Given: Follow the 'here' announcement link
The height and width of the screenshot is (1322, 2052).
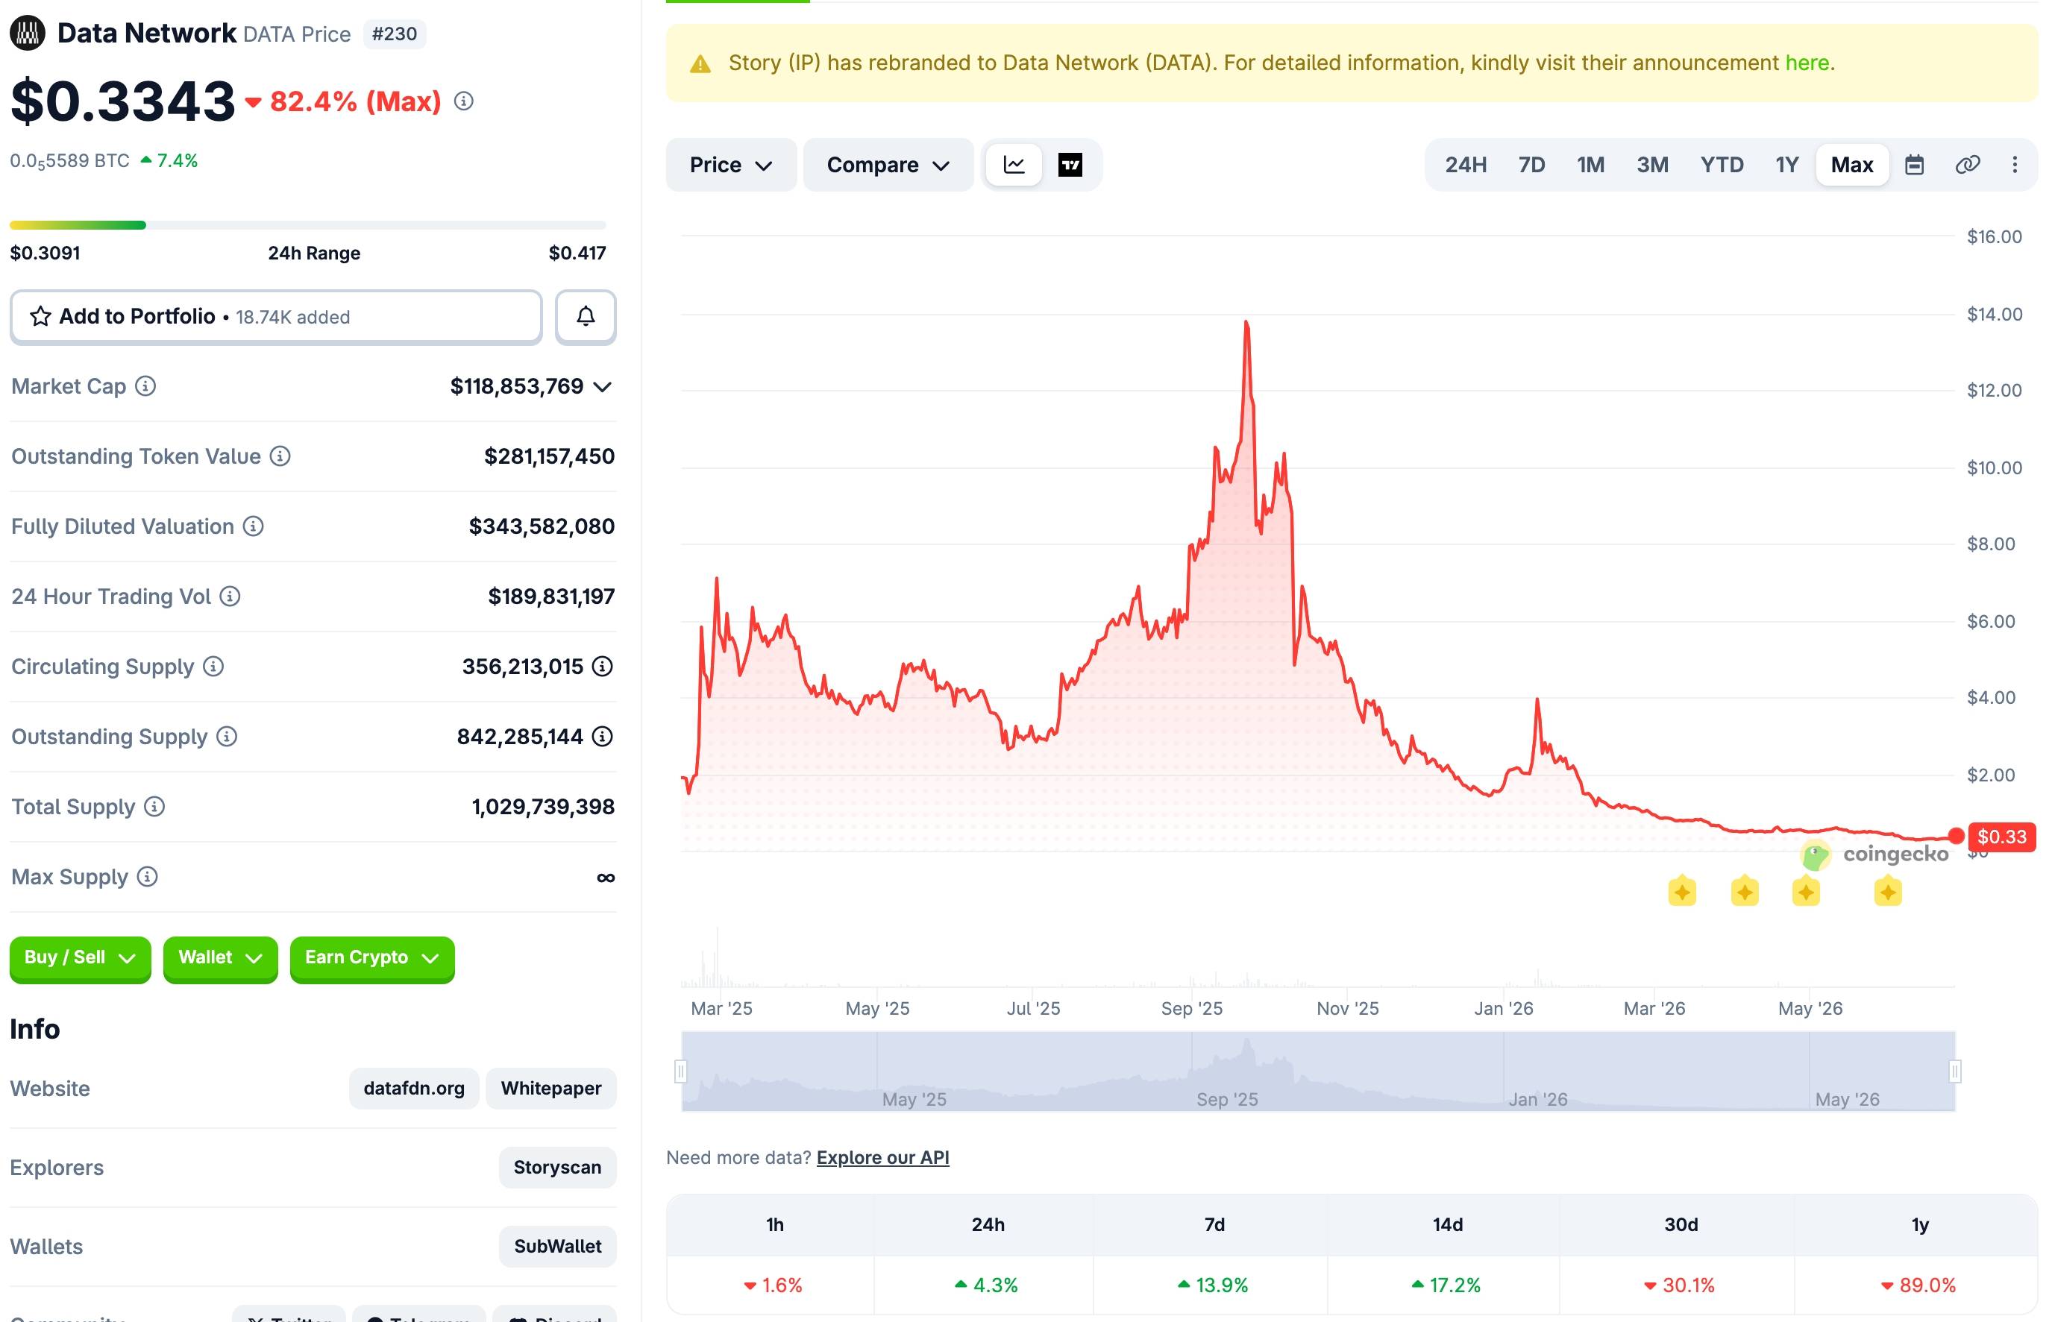Looking at the screenshot, I should [x=1807, y=63].
